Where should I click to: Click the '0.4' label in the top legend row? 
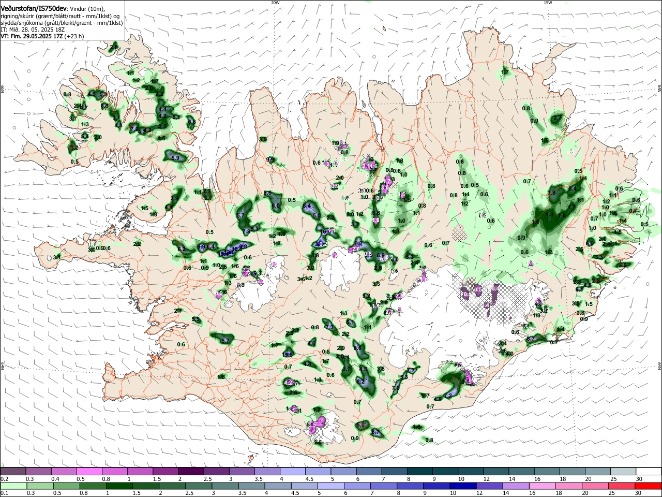(x=55, y=479)
